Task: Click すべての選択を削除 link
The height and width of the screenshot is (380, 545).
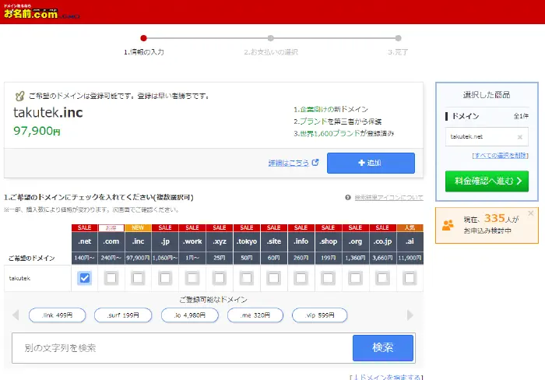Action: (x=500, y=156)
